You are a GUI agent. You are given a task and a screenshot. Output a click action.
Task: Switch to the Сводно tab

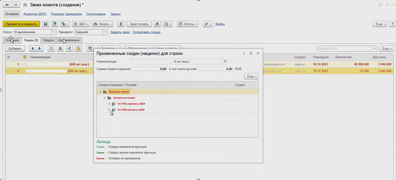point(48,40)
